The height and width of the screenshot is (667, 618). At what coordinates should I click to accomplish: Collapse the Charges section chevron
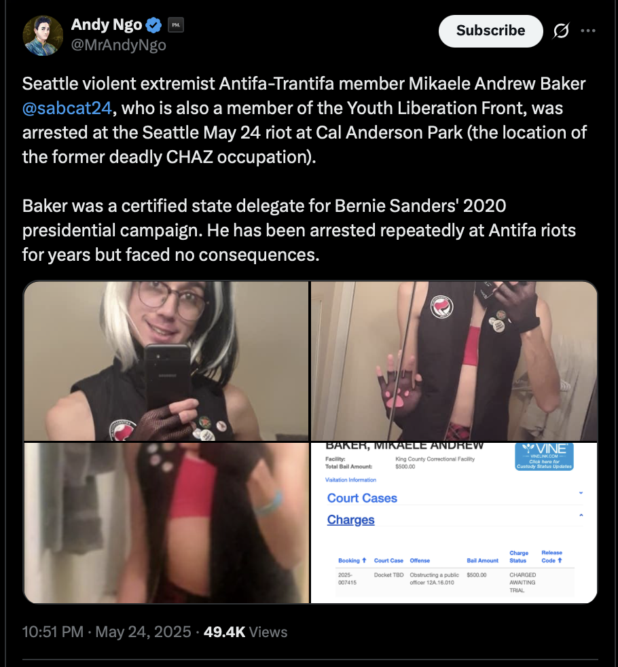pos(581,515)
